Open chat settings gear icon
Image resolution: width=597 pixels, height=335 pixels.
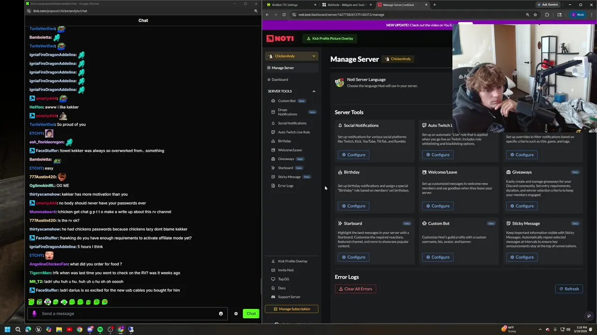(x=236, y=314)
